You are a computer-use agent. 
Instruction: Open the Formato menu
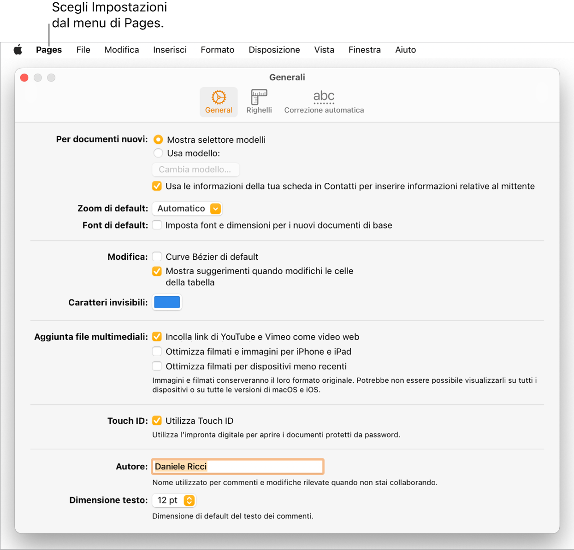(x=218, y=50)
